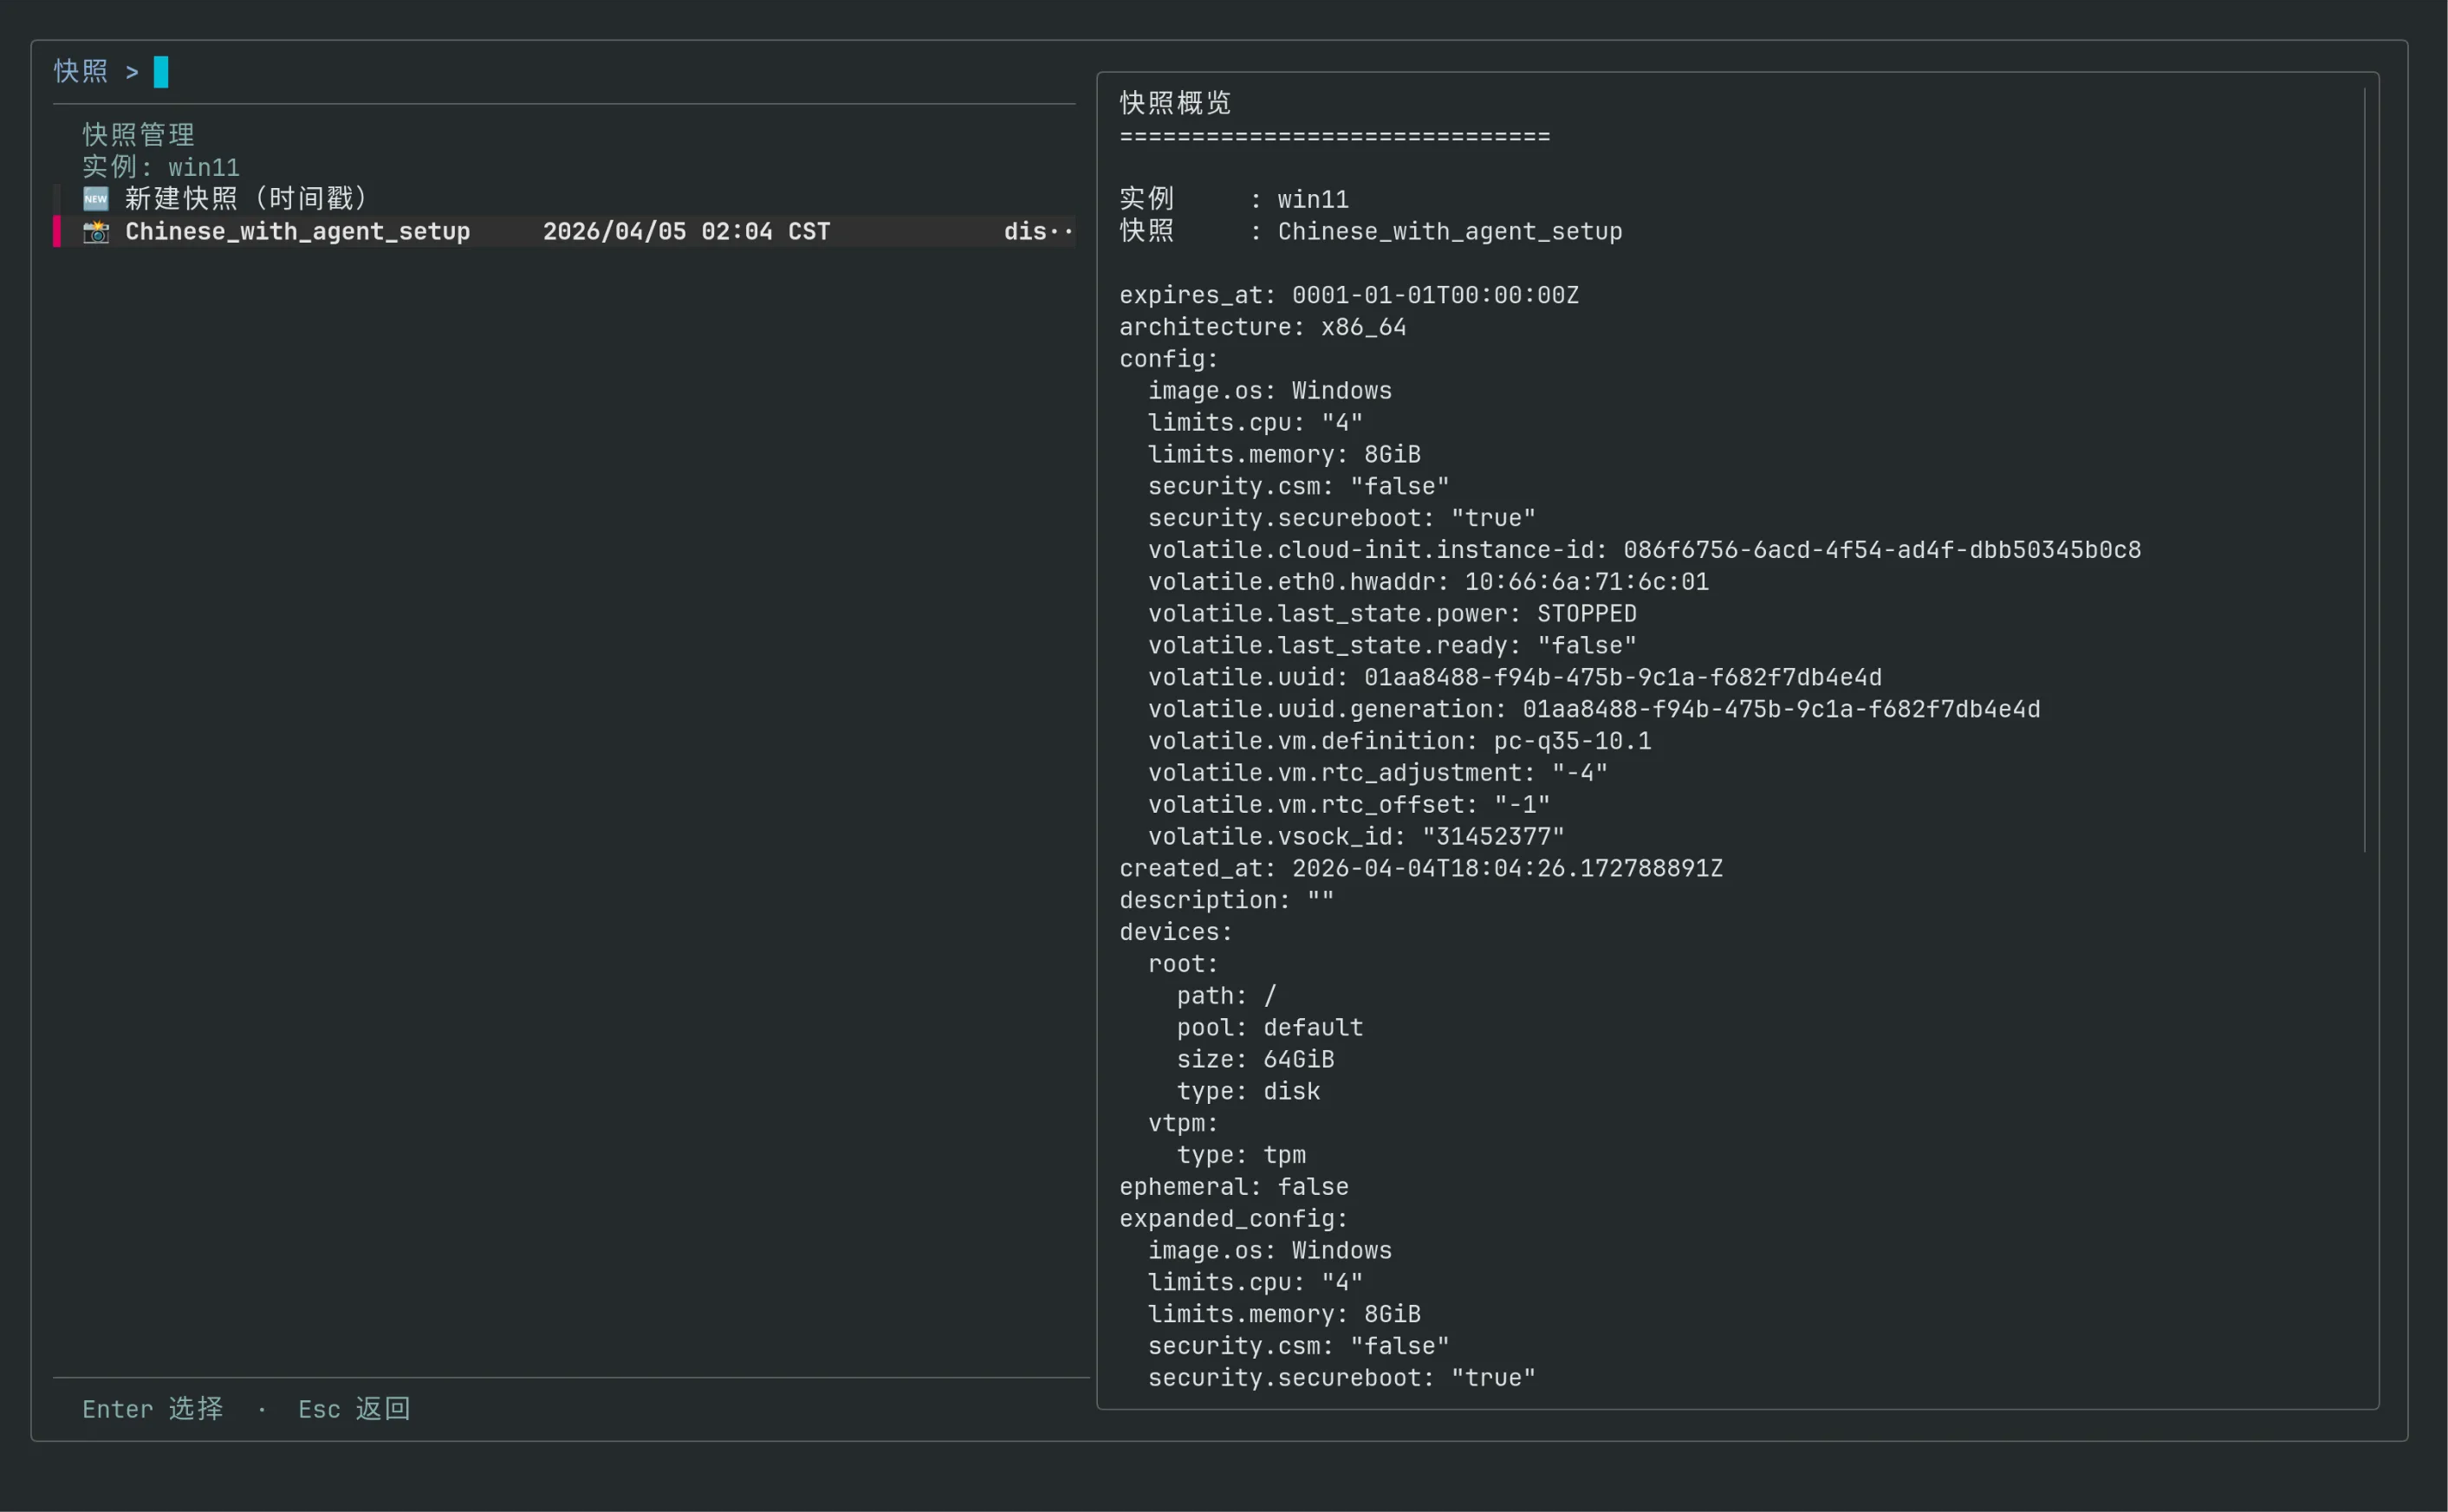Click the 快照概览 preview title

1174,103
